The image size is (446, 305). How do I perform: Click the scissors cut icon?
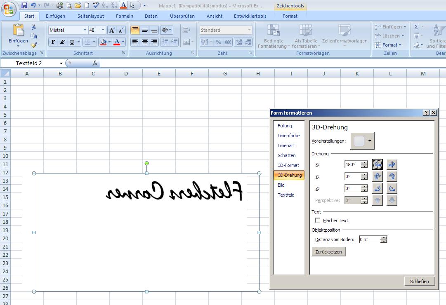[34, 27]
